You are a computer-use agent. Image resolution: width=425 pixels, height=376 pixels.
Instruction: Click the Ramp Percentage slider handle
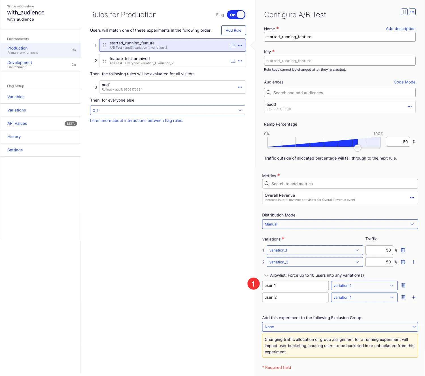click(358, 148)
